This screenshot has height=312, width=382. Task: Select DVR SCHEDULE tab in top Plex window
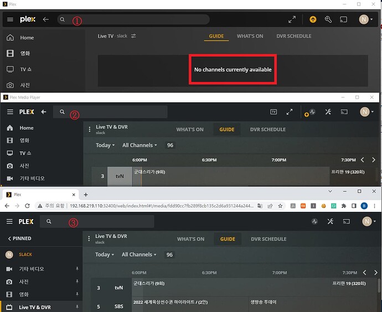coord(294,36)
